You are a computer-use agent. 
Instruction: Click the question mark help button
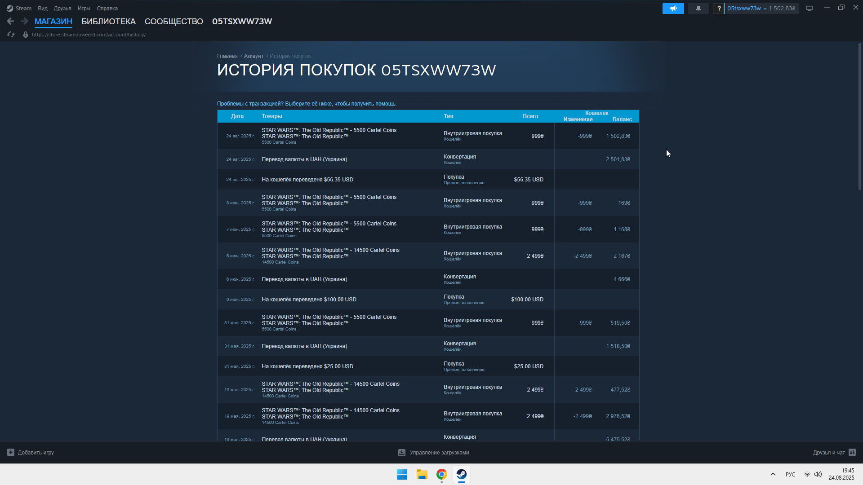click(x=719, y=9)
